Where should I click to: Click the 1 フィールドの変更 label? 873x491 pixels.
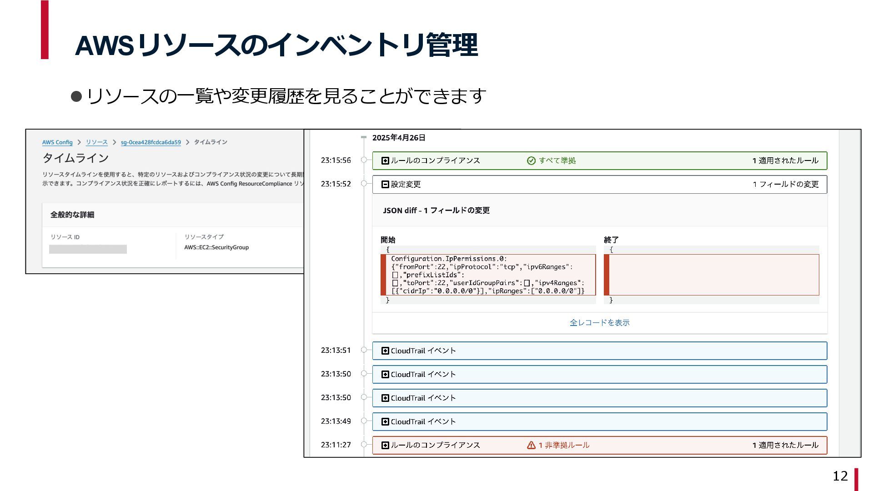[785, 184]
